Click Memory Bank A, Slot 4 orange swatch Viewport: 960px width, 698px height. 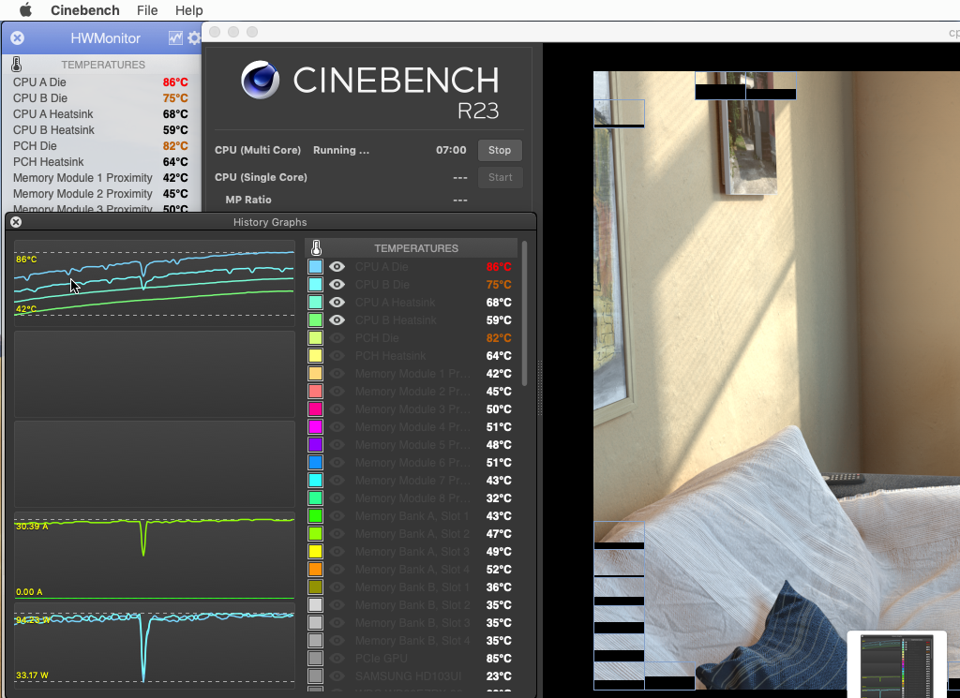[x=315, y=569]
